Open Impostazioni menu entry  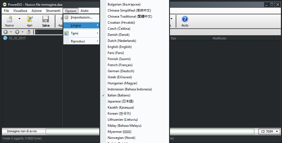[x=81, y=17]
